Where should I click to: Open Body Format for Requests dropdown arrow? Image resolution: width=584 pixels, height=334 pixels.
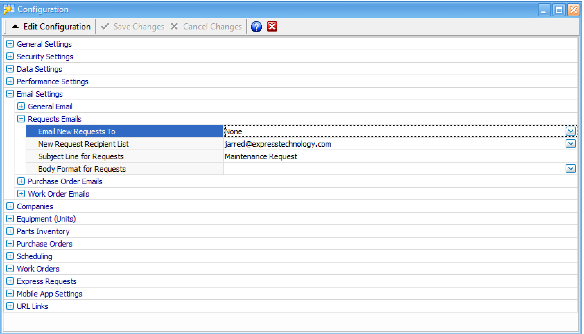(570, 169)
